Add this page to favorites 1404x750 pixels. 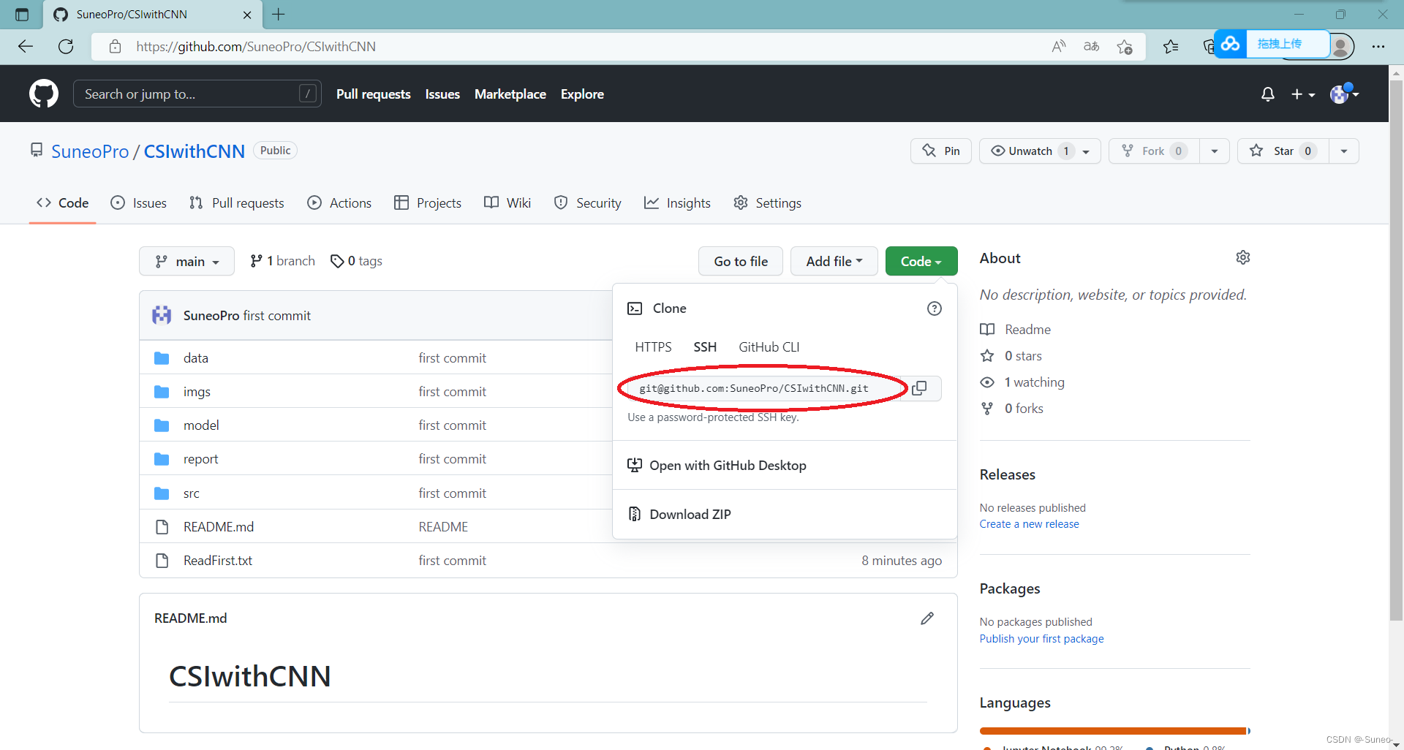[1125, 47]
